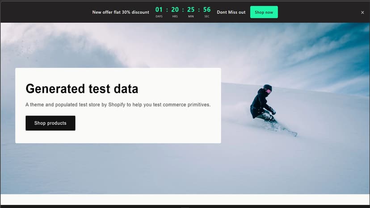This screenshot has width=370, height=208.
Task: Close the discount announcement bar
Action: (362, 12)
